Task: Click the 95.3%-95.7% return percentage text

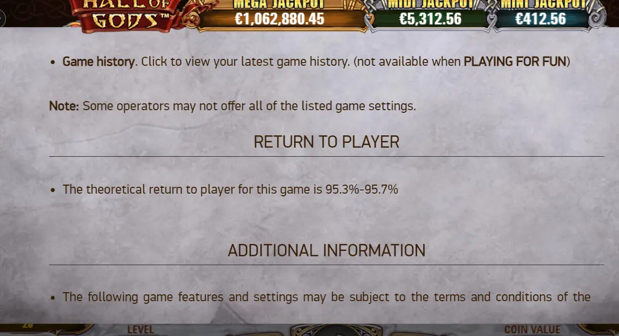Action: tap(362, 189)
